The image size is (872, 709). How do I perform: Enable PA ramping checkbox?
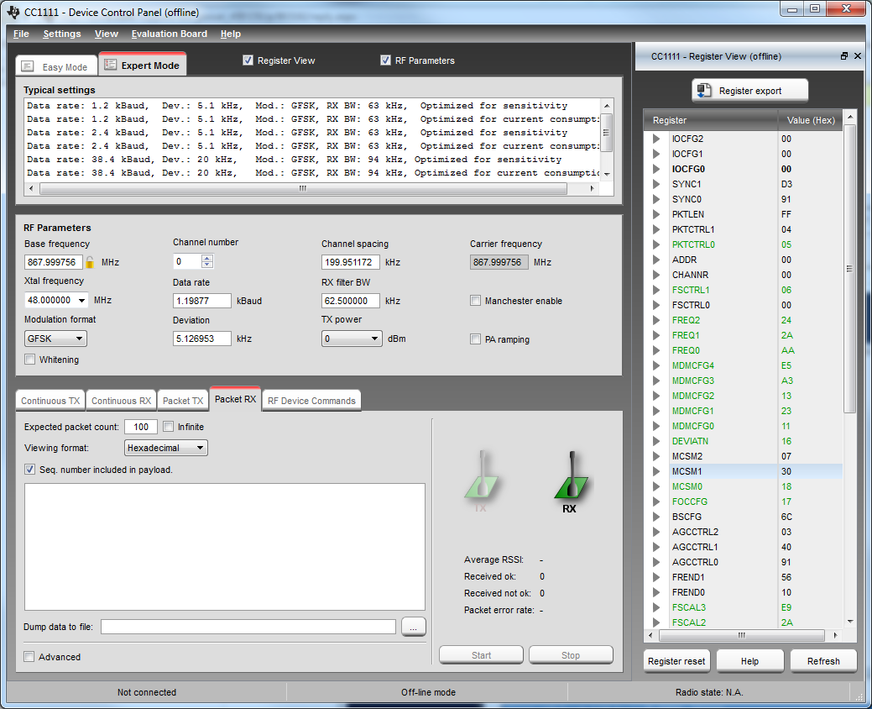tap(475, 339)
